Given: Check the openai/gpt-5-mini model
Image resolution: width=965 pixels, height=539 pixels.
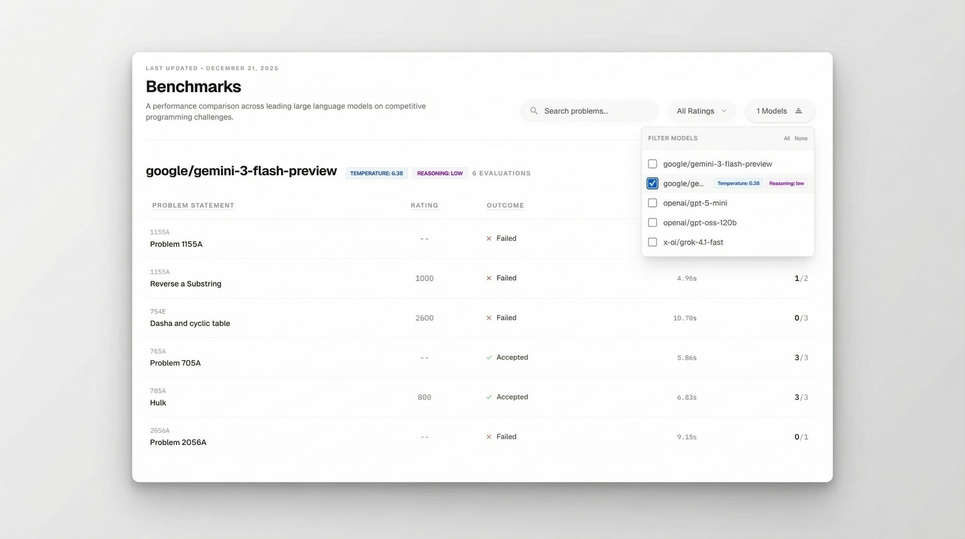Looking at the screenshot, I should pyautogui.click(x=652, y=203).
